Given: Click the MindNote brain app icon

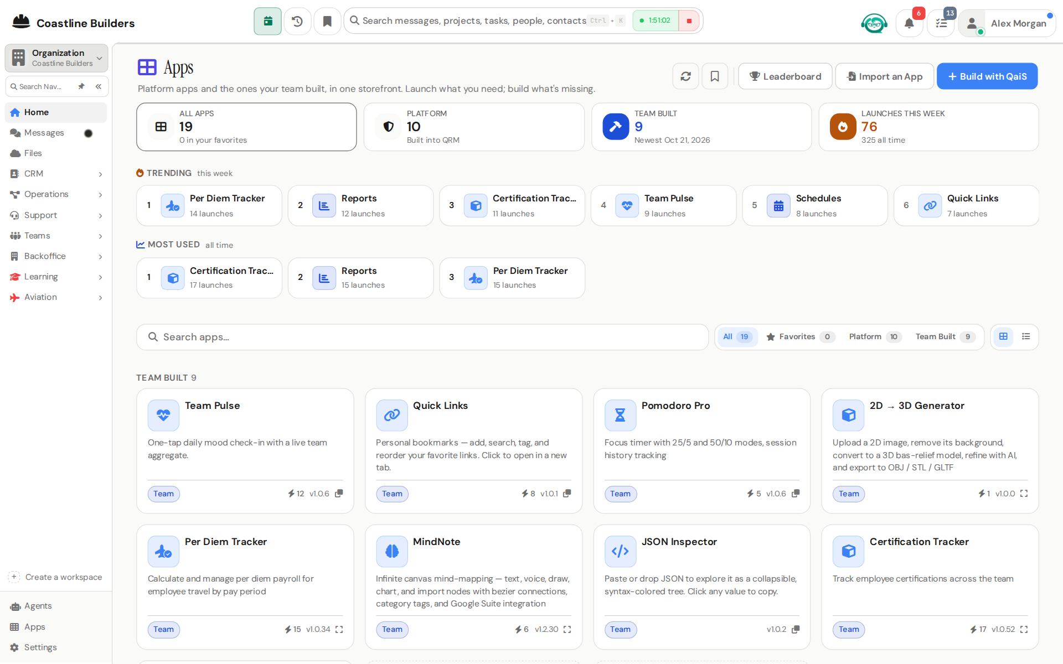Looking at the screenshot, I should pyautogui.click(x=392, y=551).
